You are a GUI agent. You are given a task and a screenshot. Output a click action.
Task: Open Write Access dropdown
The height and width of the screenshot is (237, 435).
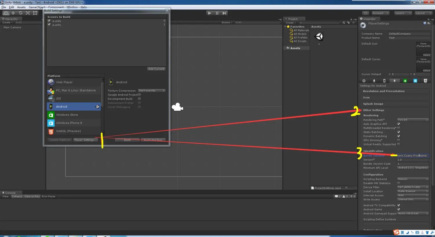(x=413, y=199)
